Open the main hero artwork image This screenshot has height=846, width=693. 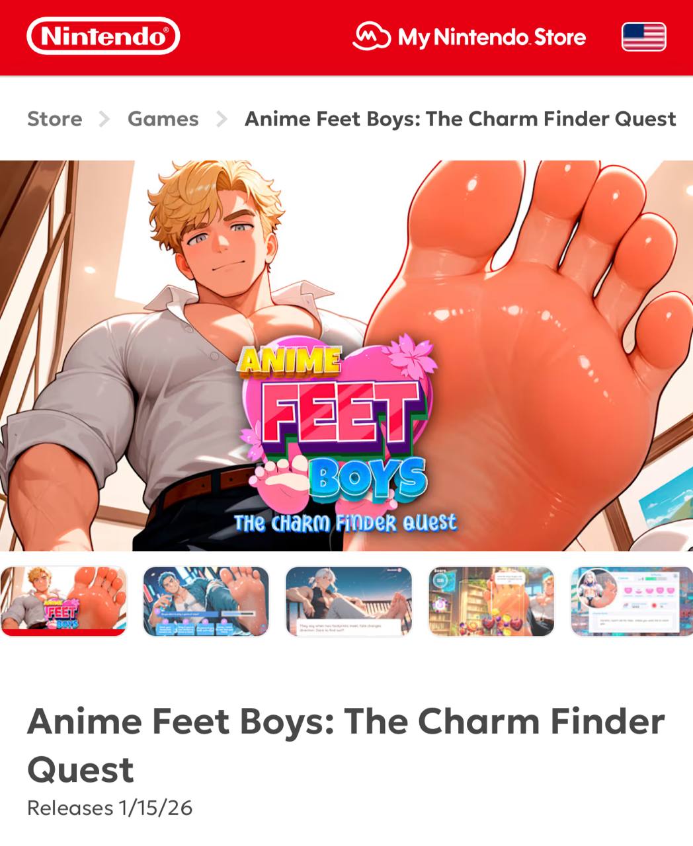click(346, 356)
